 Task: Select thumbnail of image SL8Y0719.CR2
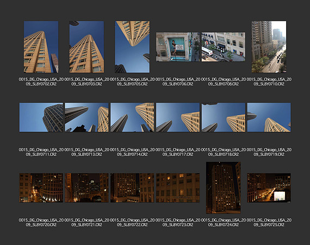[x=269, y=118]
